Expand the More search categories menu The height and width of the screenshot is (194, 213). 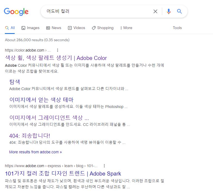coord(126,28)
